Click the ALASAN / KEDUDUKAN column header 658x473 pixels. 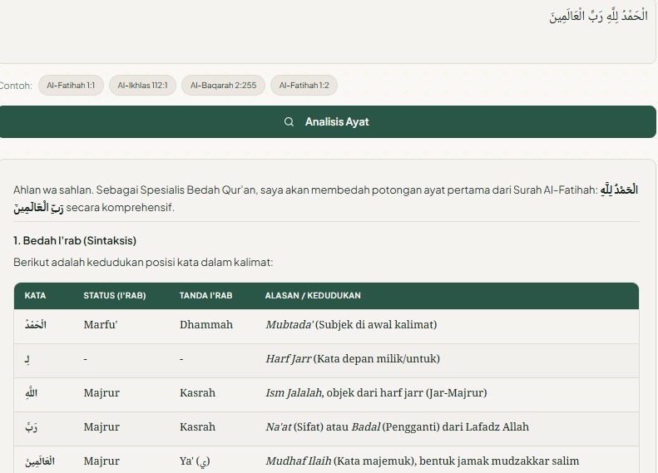pyautogui.click(x=313, y=296)
